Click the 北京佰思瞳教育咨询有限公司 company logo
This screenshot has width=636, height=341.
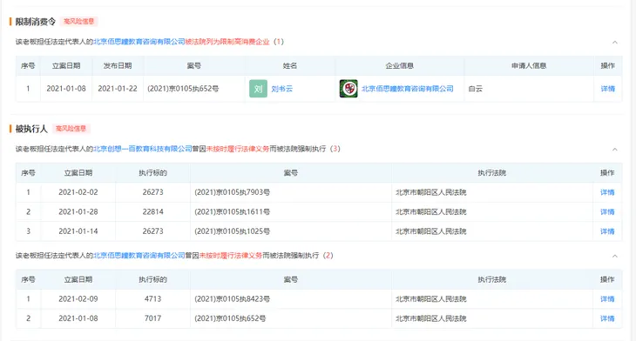coord(348,89)
